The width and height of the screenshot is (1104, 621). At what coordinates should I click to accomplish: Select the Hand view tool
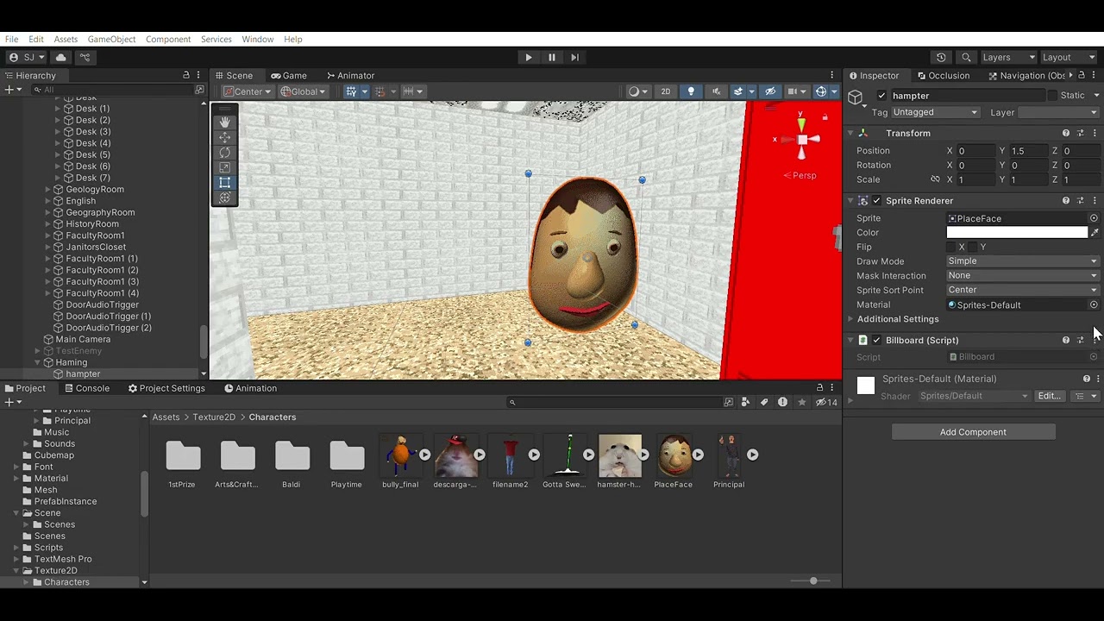click(x=225, y=122)
